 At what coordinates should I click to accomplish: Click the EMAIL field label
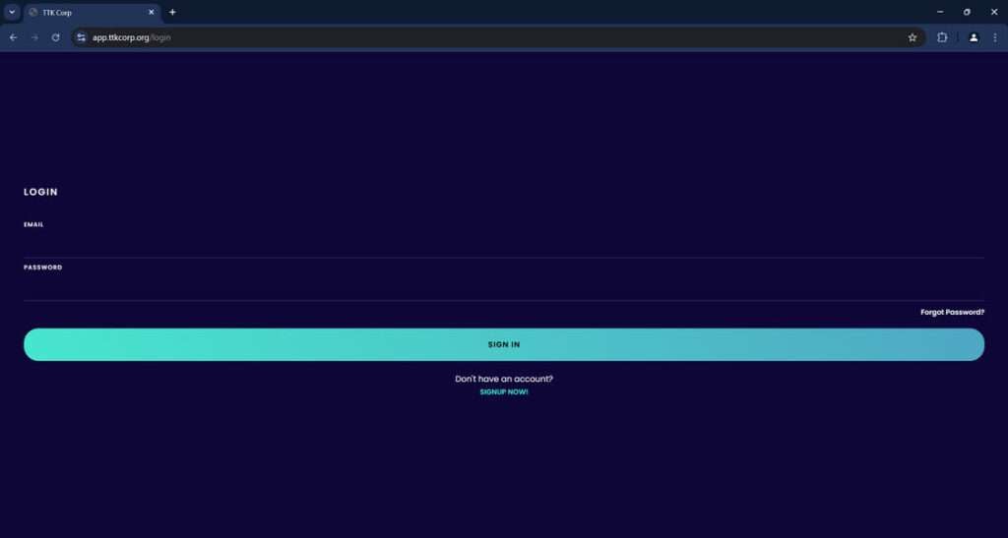point(33,224)
